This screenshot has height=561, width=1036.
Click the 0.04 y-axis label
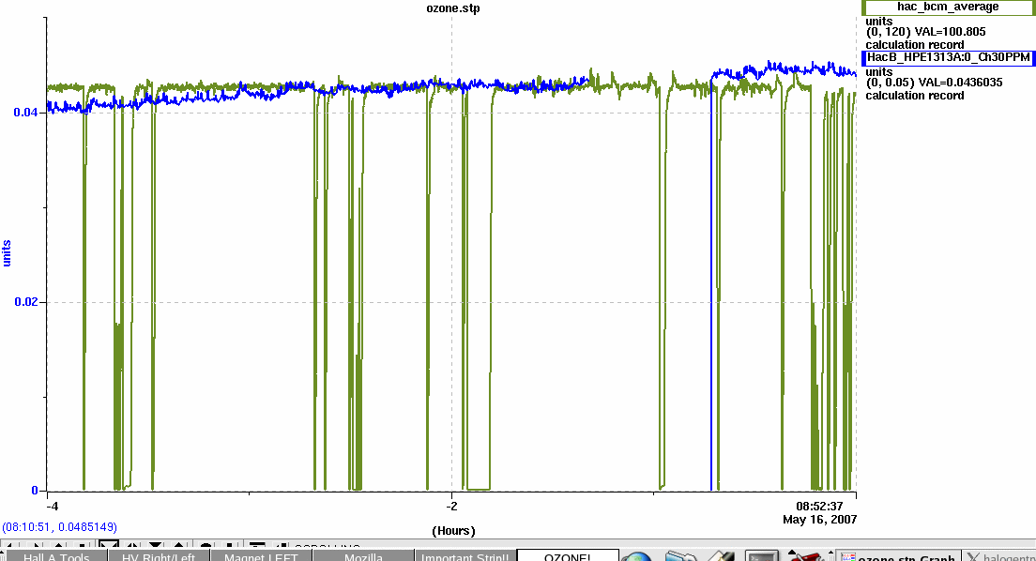(x=25, y=113)
